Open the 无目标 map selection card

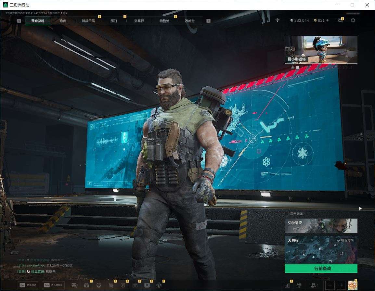[321, 250]
